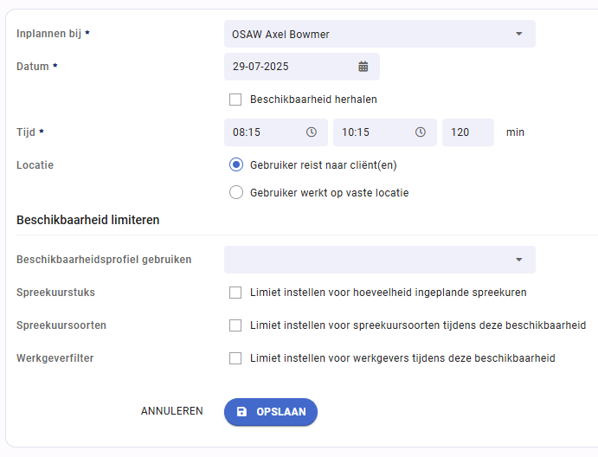
Task: Enable the Werkgeverfilter limit checkbox
Action: click(235, 358)
